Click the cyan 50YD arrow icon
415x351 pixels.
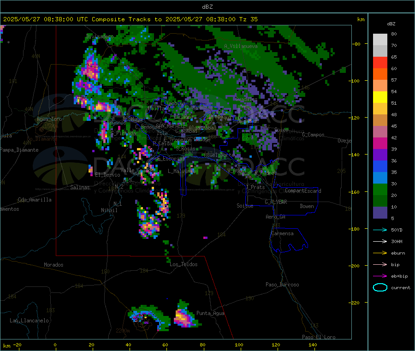[x=380, y=230]
